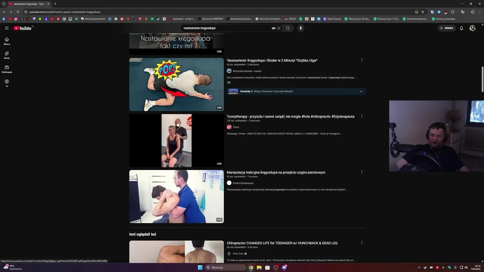This screenshot has height=272, width=484.
Task: Go to Shorts in the sidebar
Action: point(7,55)
